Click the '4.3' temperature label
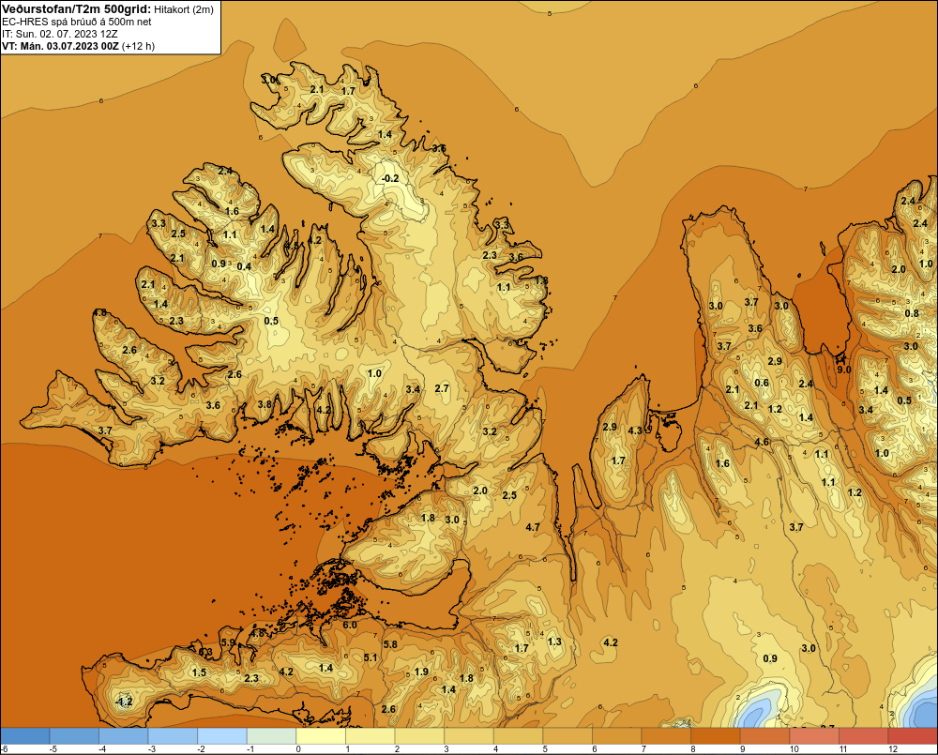 [x=635, y=430]
